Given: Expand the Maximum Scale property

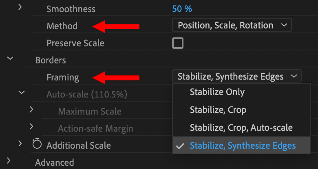Looking at the screenshot, I should pos(31,110).
